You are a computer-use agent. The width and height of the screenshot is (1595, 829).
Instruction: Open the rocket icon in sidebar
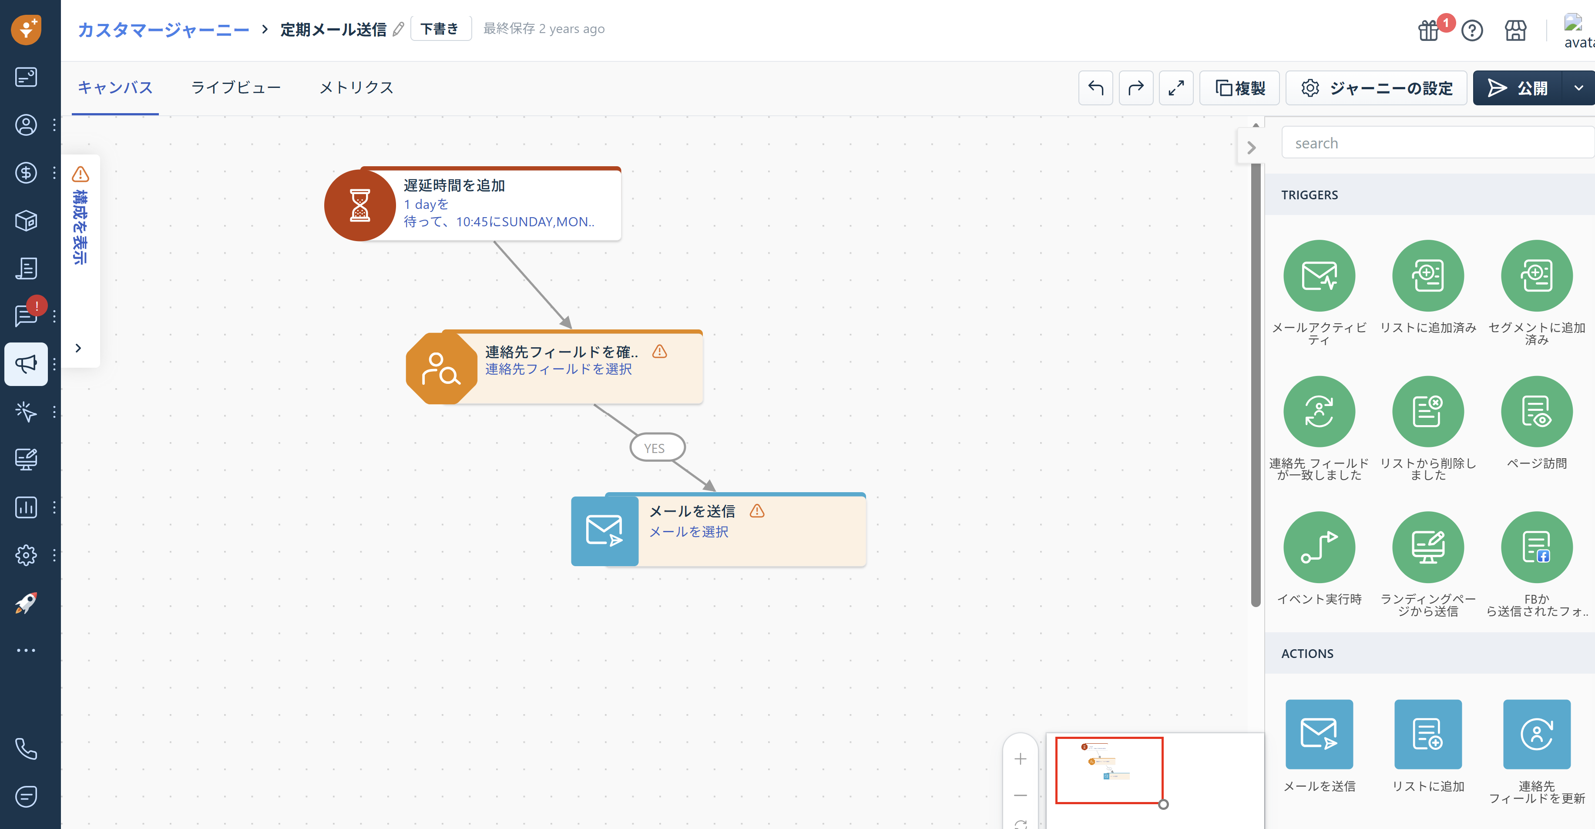click(x=26, y=602)
